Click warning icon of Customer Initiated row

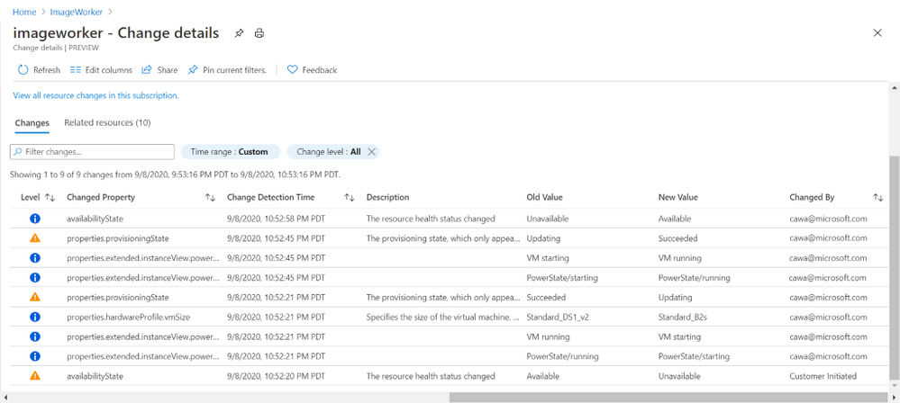pos(35,375)
